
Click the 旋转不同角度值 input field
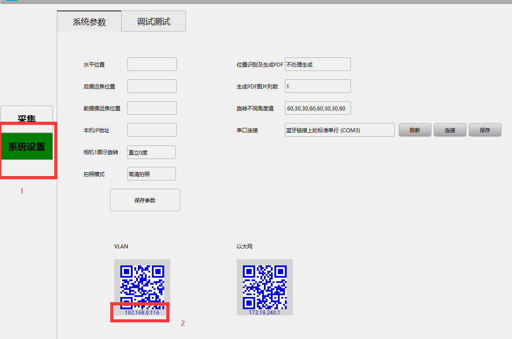[318, 108]
